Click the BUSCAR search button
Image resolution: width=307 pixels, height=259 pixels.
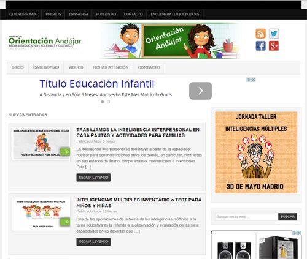287,217
